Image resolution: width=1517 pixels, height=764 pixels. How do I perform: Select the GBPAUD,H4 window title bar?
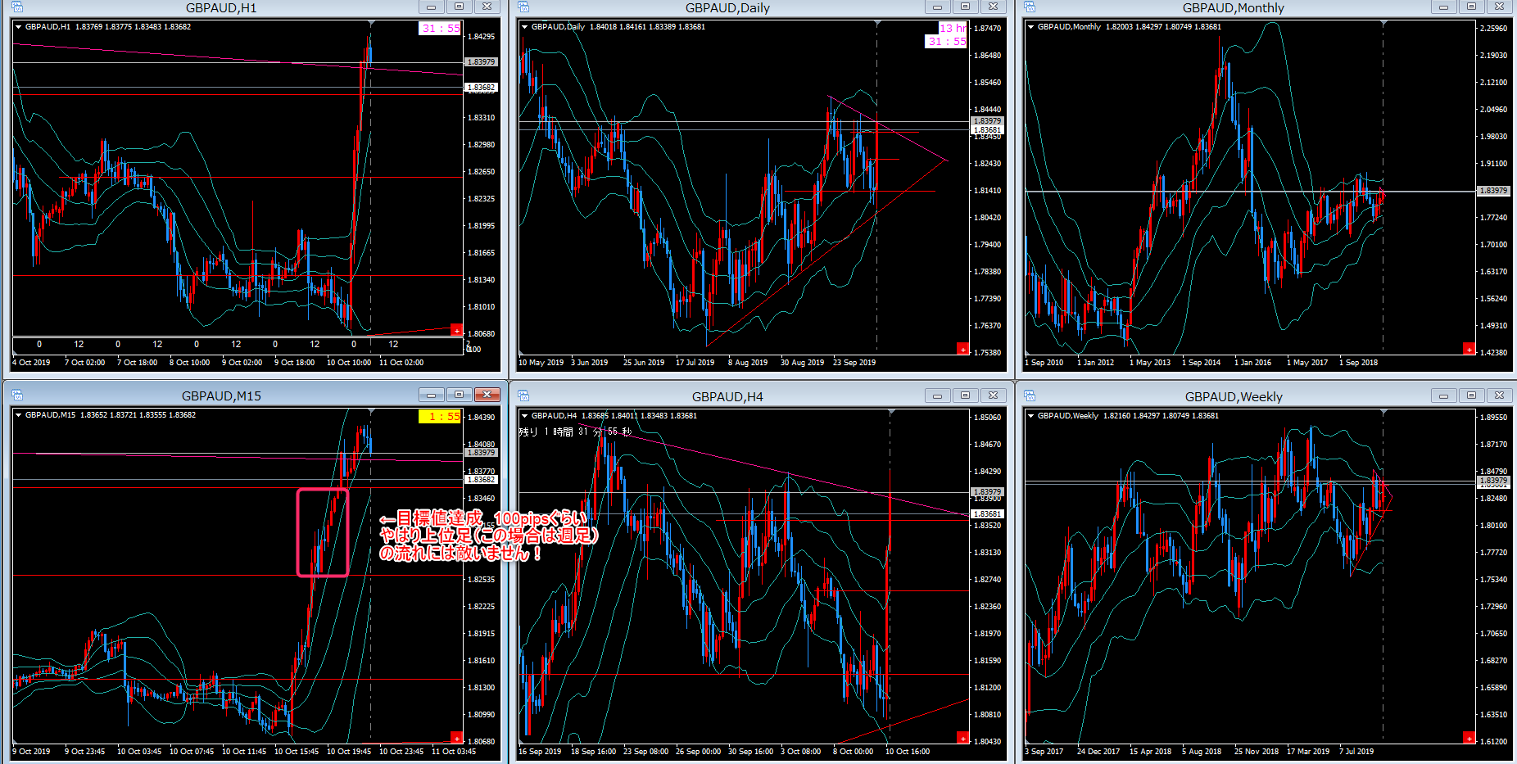click(x=727, y=396)
